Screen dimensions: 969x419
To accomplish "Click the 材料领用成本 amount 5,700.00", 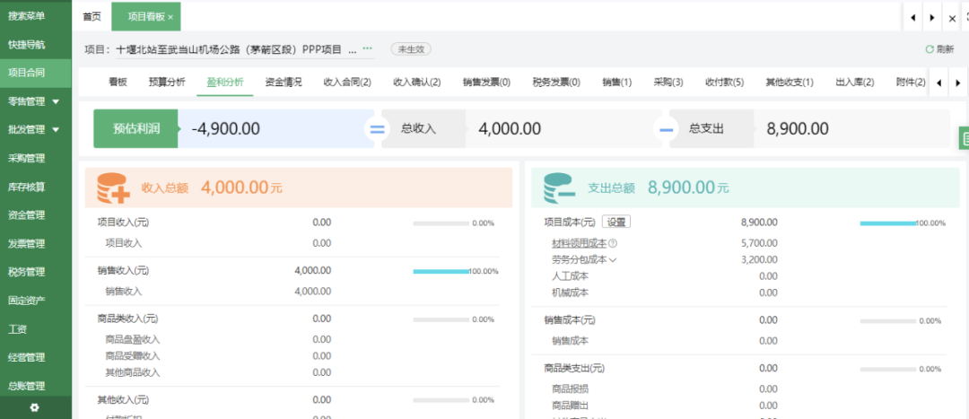I will (x=759, y=243).
